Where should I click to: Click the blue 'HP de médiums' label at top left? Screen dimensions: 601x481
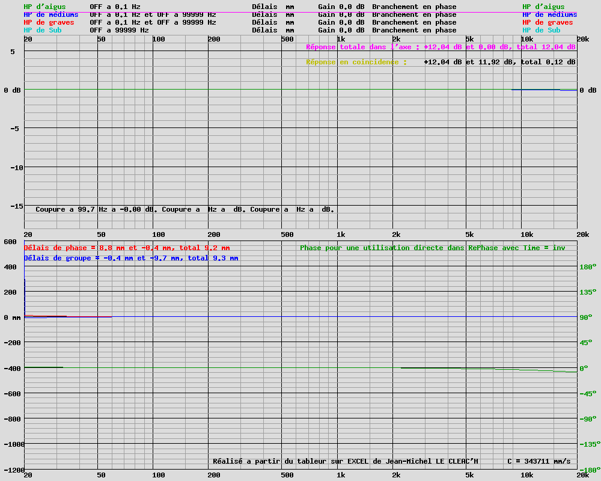coord(51,14)
